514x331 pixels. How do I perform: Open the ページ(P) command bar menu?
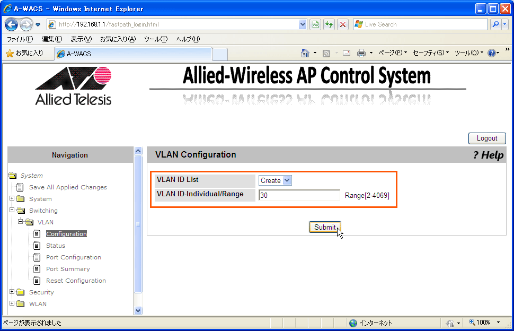point(392,53)
